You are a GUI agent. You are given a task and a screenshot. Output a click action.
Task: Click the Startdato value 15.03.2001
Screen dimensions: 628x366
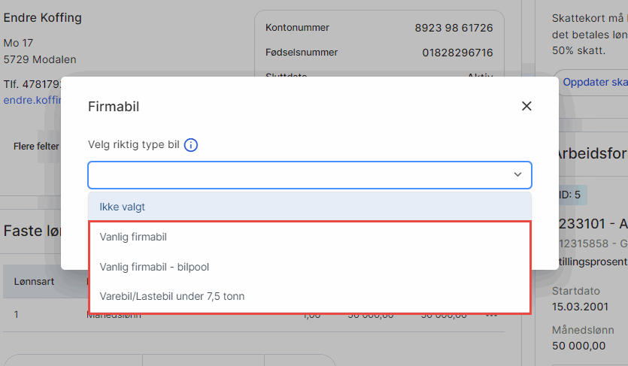579,307
